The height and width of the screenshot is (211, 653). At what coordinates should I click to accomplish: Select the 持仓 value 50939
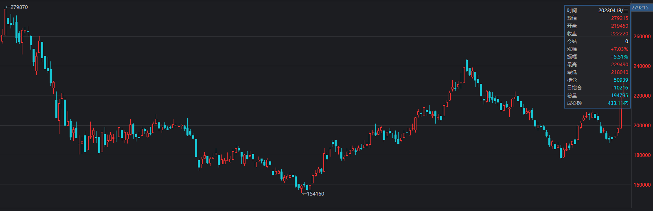[x=621, y=80]
